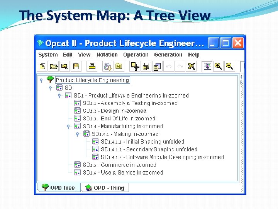278x209 pixels.
Task: Click the Copy toolbar icon
Action: click(x=146, y=66)
